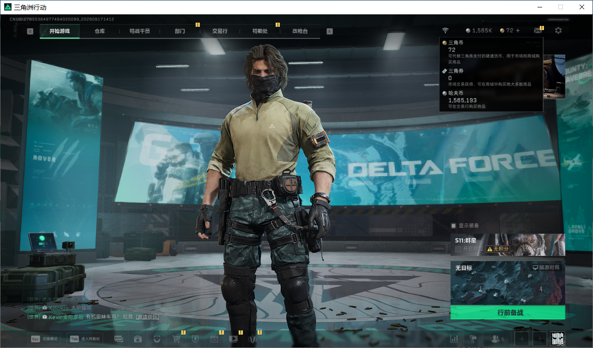
Task: Click the Hafcoin 1,565K balance
Action: [479, 31]
